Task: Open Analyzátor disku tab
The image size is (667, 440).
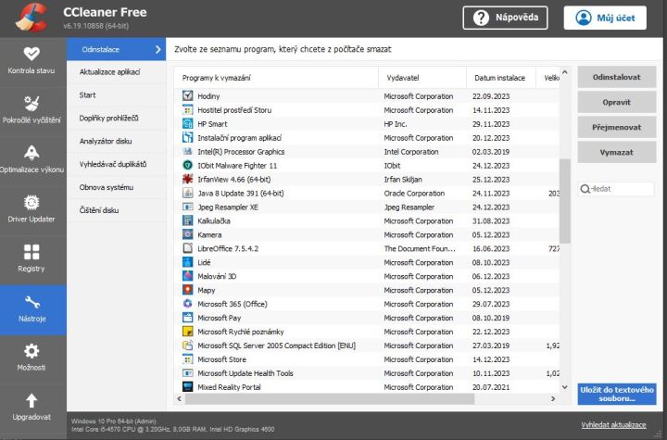Action: coord(116,141)
